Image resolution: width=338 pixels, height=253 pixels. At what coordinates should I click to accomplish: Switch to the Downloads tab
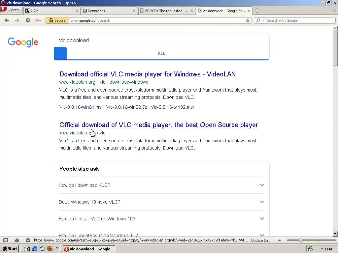(109, 11)
